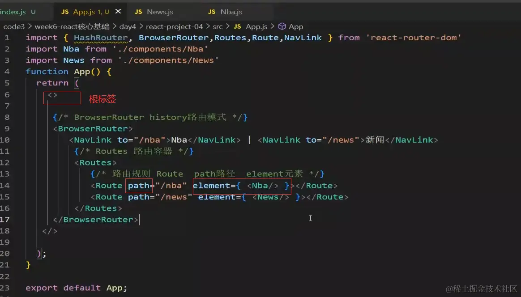Click 新闻 NavLink text
Image resolution: width=521 pixels, height=297 pixels.
(375, 140)
